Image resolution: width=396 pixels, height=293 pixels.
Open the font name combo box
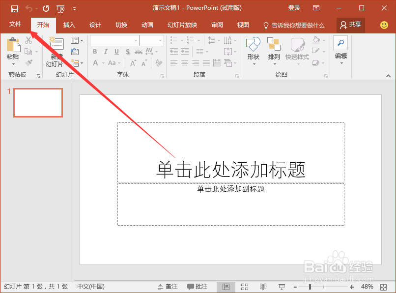coord(114,40)
